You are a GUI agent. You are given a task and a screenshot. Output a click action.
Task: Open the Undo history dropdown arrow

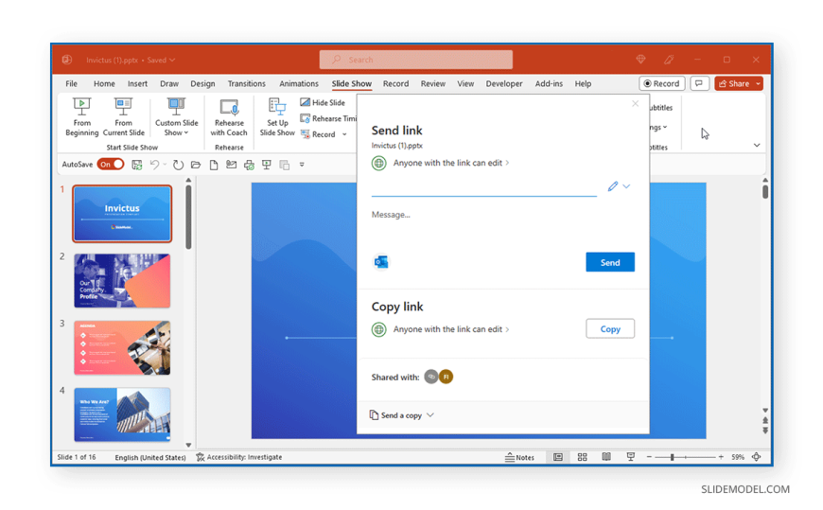coord(165,165)
